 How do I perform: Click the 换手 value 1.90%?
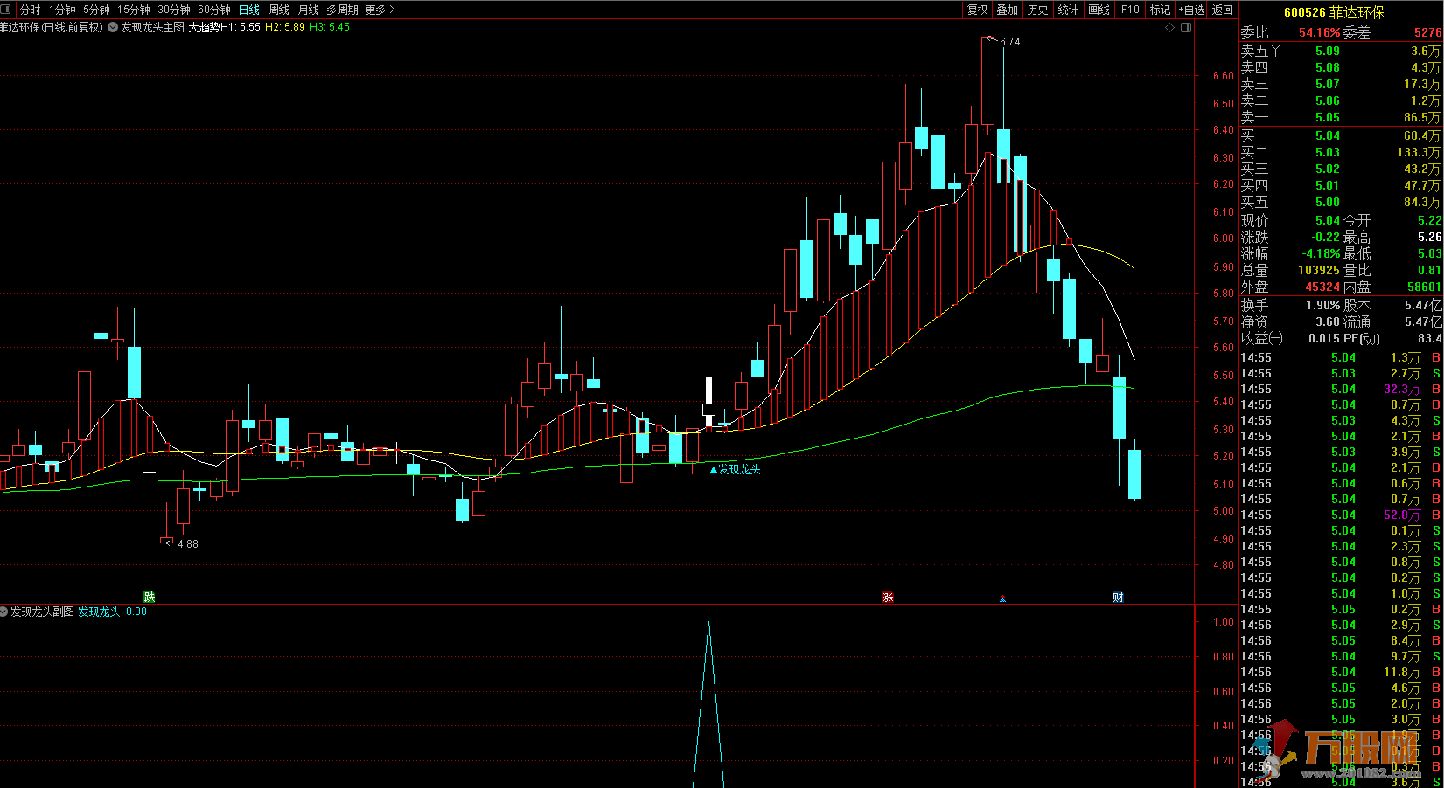(x=1322, y=306)
